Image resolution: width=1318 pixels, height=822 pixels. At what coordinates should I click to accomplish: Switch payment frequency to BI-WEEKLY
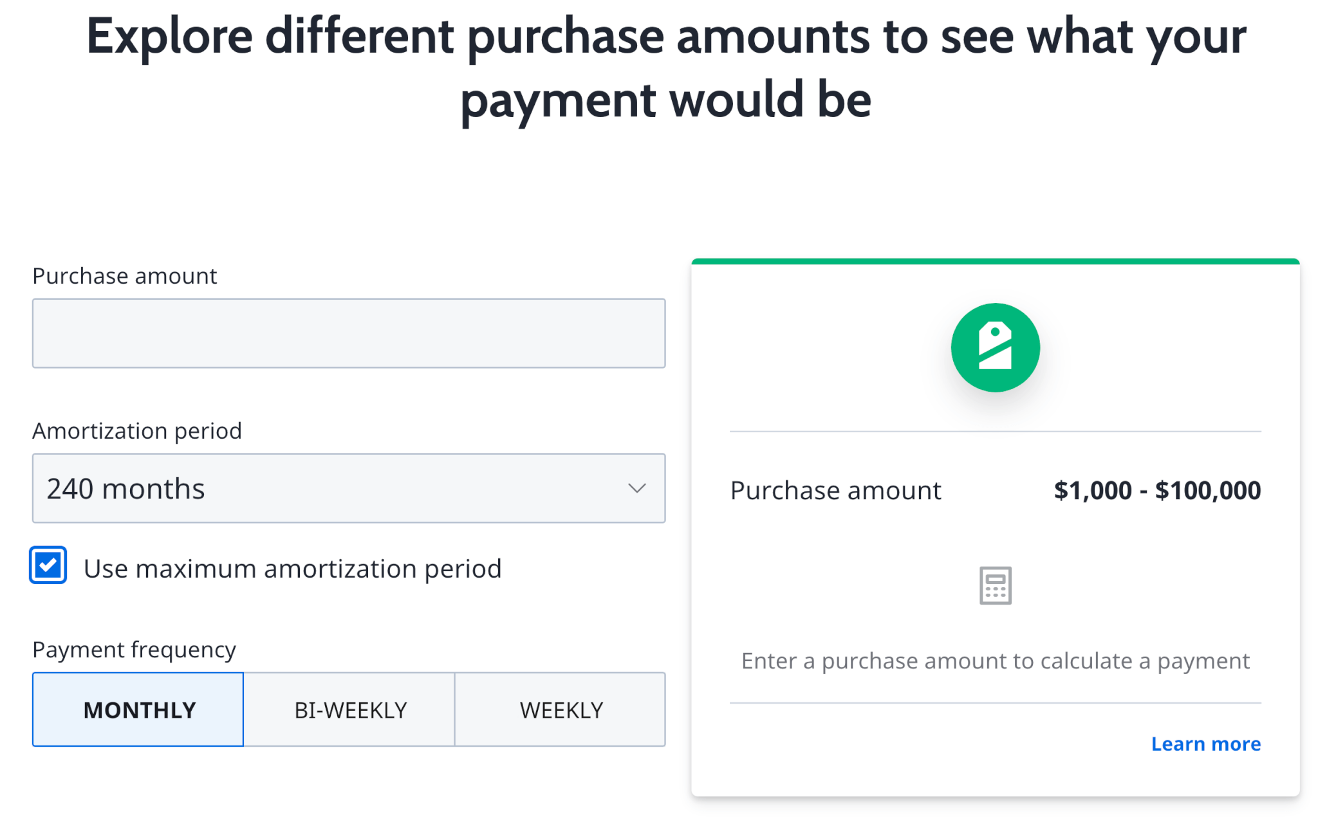pyautogui.click(x=349, y=709)
